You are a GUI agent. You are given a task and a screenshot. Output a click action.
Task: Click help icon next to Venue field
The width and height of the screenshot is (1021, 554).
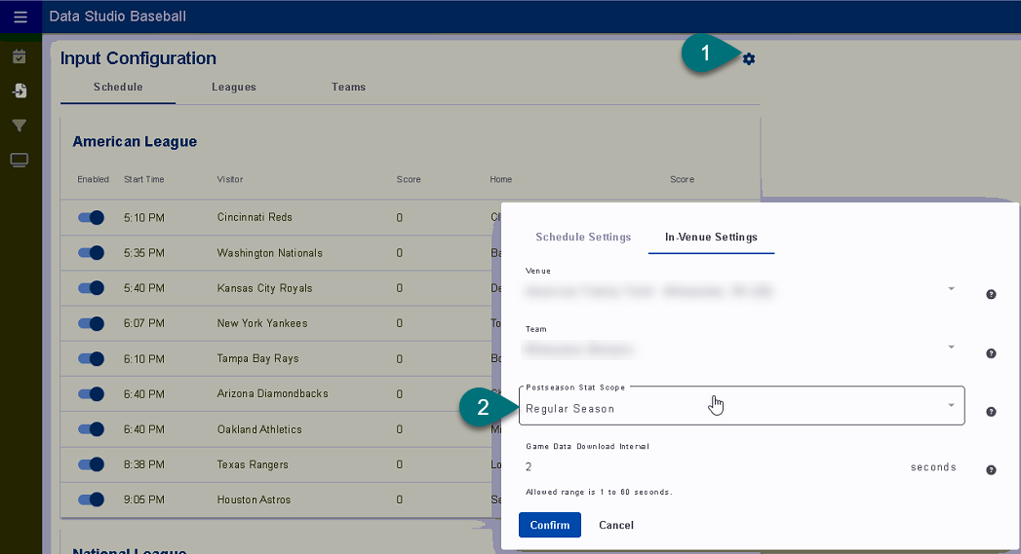coord(991,294)
